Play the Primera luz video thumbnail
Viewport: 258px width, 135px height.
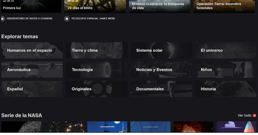tap(31, 6)
